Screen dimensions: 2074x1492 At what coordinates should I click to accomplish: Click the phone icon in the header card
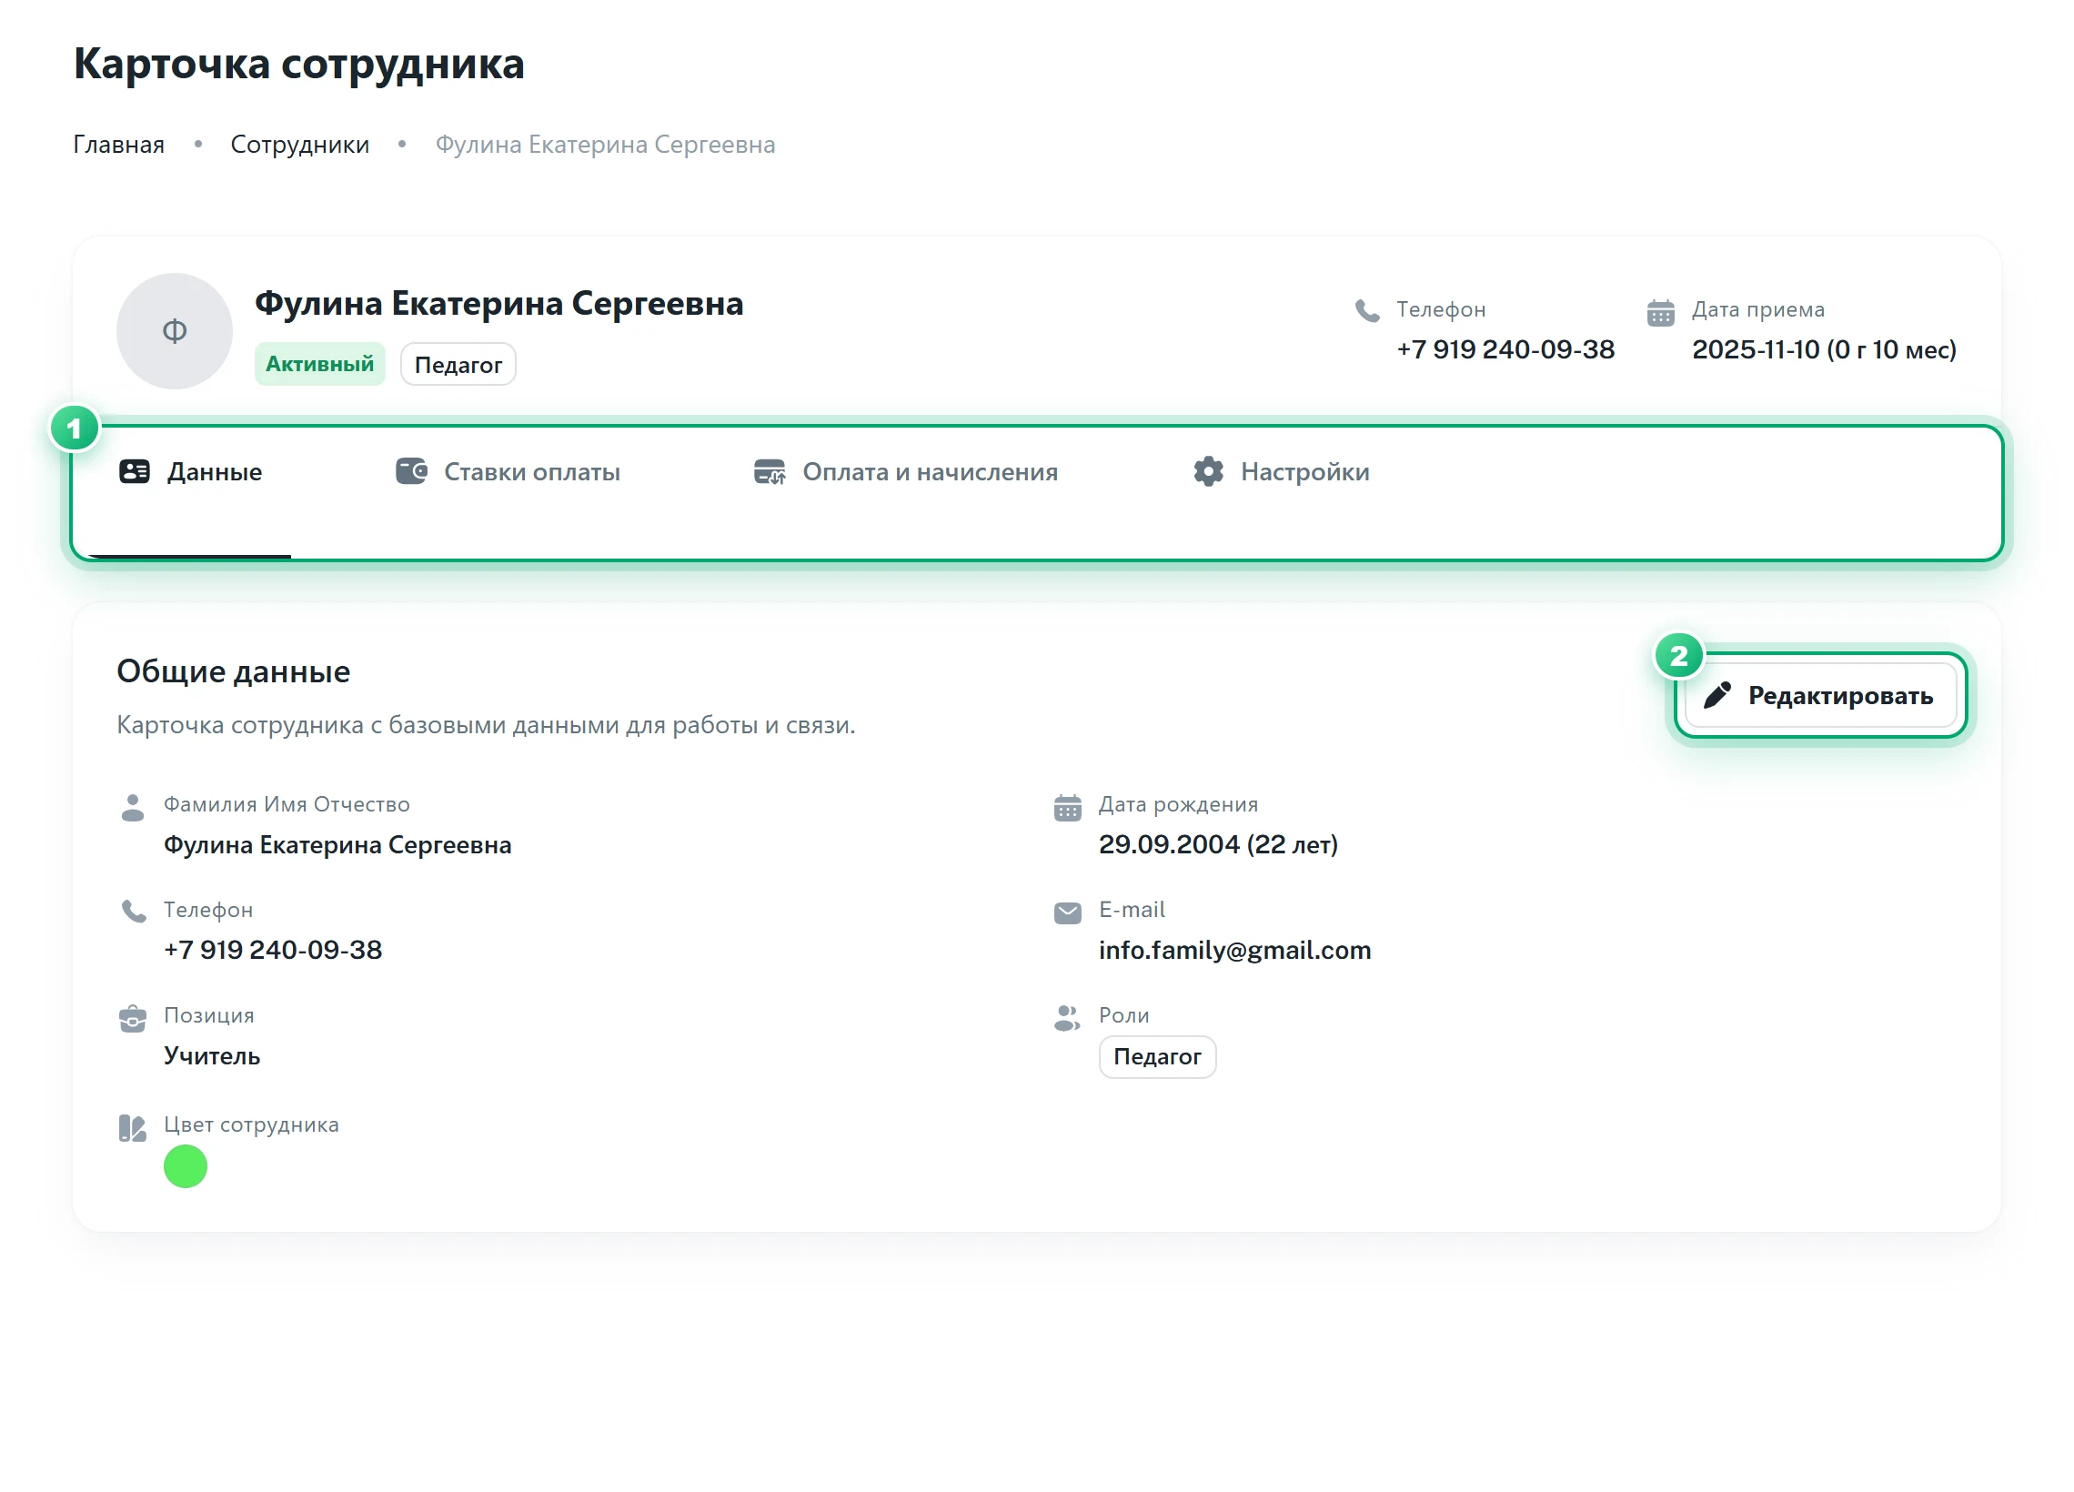click(1367, 311)
